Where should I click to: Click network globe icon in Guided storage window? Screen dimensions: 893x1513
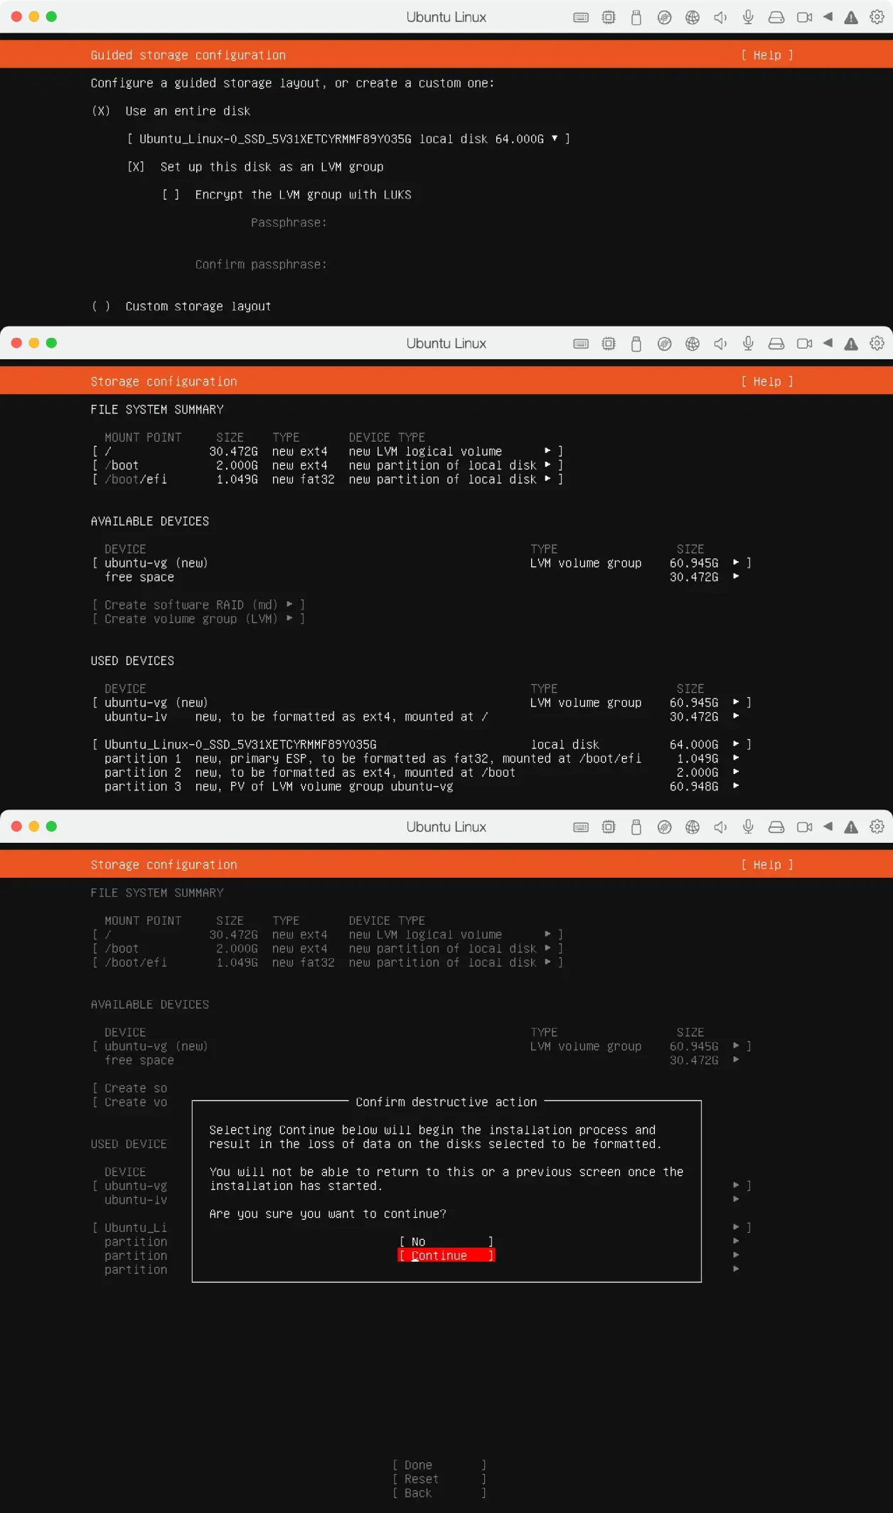pyautogui.click(x=692, y=17)
